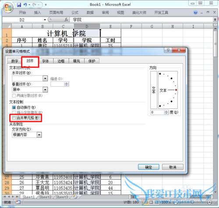Click cell E2 containing 工时

coord(110,40)
